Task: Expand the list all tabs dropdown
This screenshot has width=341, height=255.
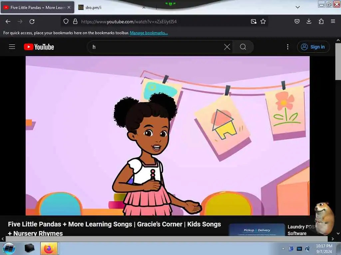Action: point(298,7)
